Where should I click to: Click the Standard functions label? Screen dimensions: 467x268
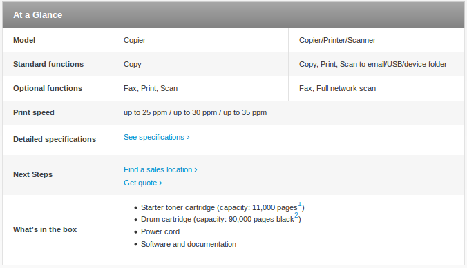pyautogui.click(x=48, y=64)
